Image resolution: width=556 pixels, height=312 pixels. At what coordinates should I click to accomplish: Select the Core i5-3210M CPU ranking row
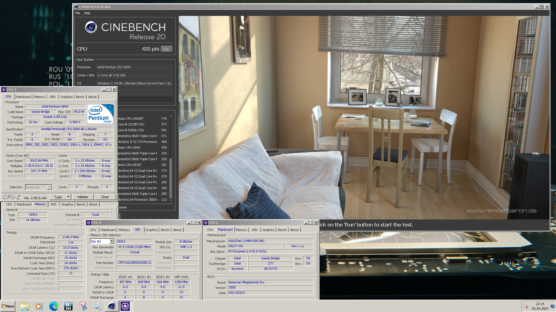[143, 124]
